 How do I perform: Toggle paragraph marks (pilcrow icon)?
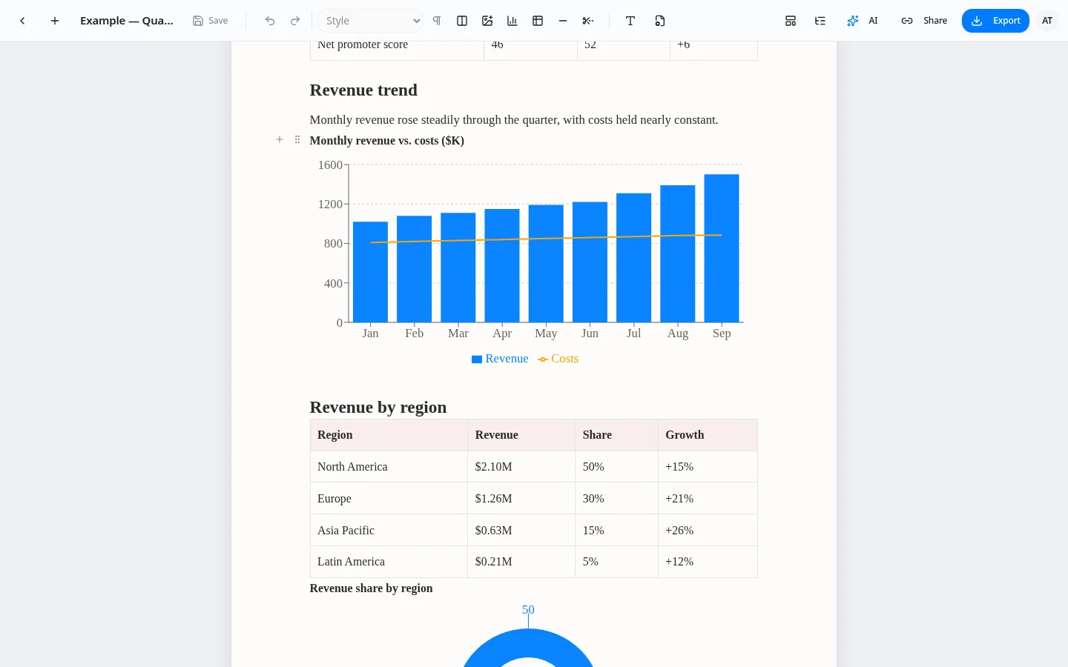(437, 21)
